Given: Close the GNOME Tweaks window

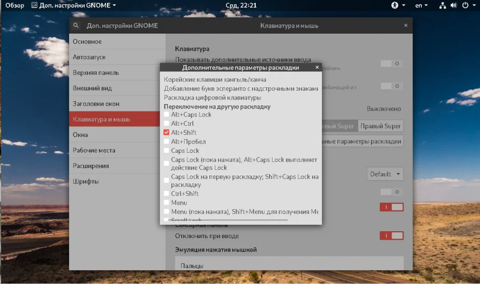Looking at the screenshot, I should [x=405, y=25].
